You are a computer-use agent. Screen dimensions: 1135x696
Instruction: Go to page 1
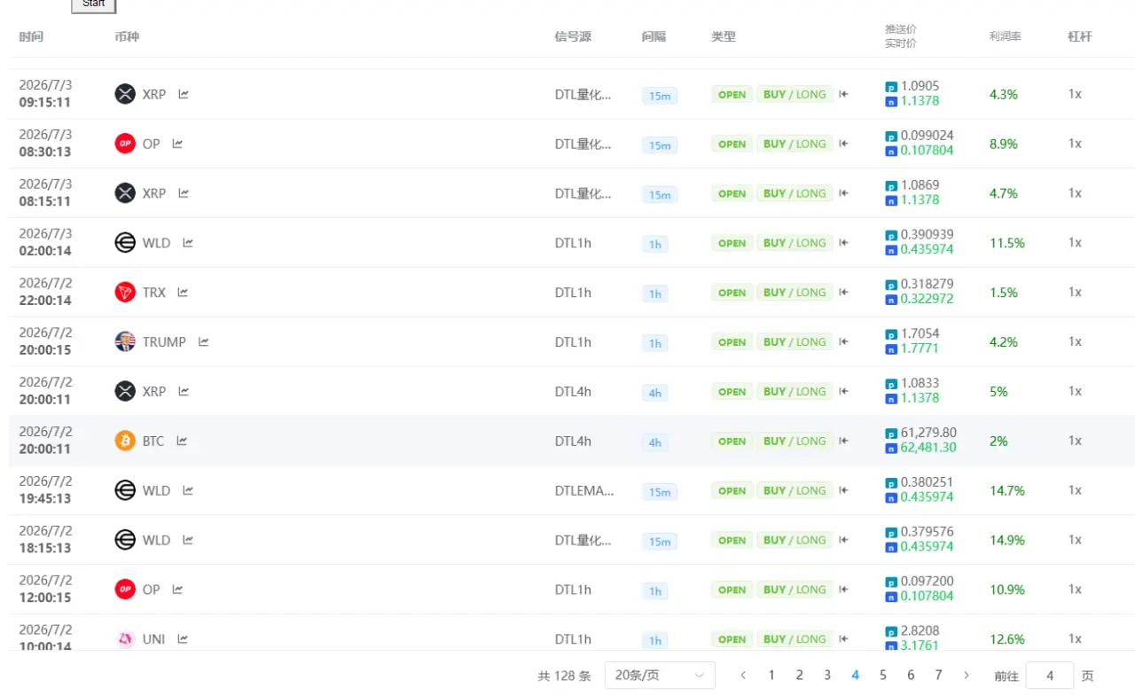click(x=771, y=676)
